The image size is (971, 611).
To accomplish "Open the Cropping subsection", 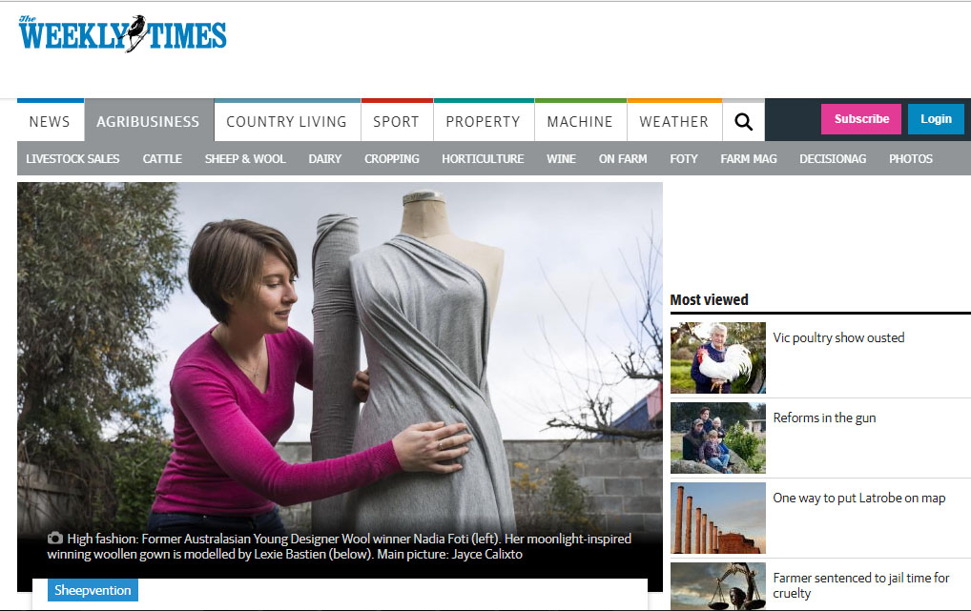I will tap(392, 158).
